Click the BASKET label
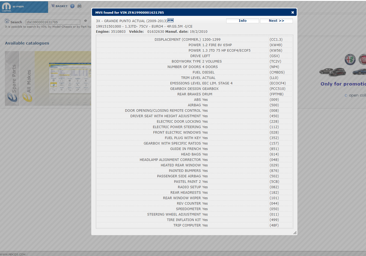The image size is (366, 256). [x=62, y=6]
